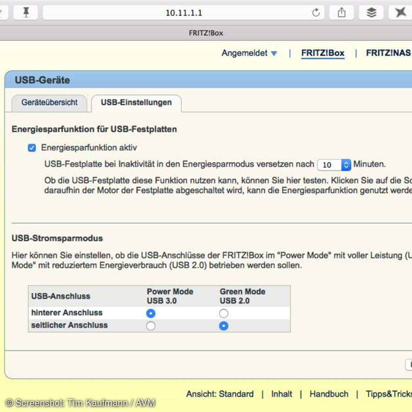Image resolution: width=412 pixels, height=412 pixels.
Task: Select the USB-Einstellungen tab
Action: click(136, 103)
